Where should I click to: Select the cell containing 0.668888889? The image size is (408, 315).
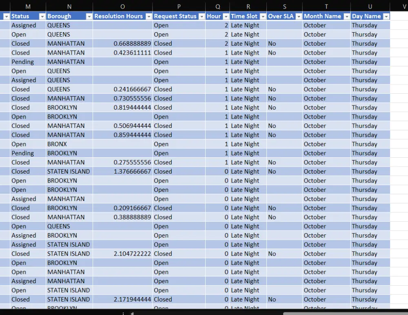122,44
